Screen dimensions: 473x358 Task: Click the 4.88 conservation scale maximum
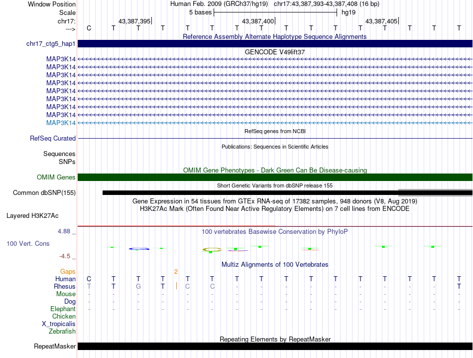(64, 231)
